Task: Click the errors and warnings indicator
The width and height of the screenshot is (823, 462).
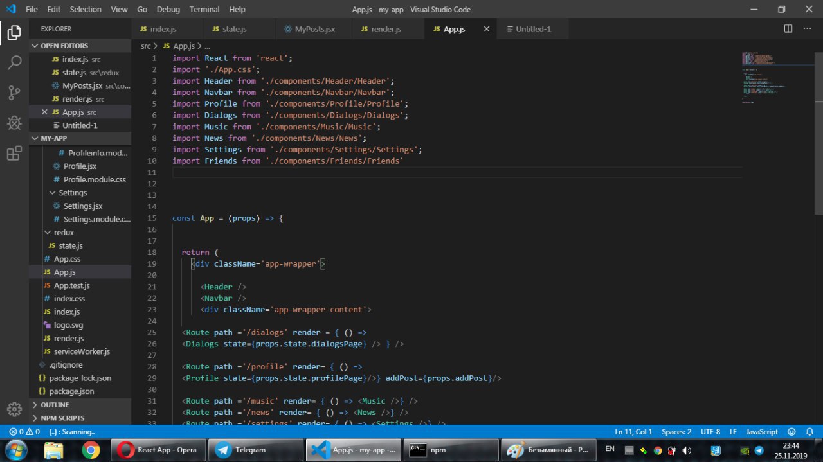Action: click(24, 432)
